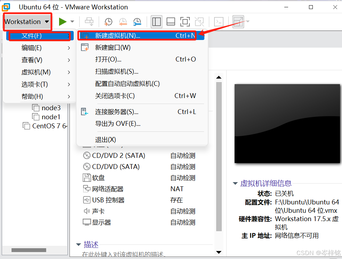Click Send Ctrl+Alt+Del toolbar icon
The width and height of the screenshot is (342, 259).
pos(89,22)
